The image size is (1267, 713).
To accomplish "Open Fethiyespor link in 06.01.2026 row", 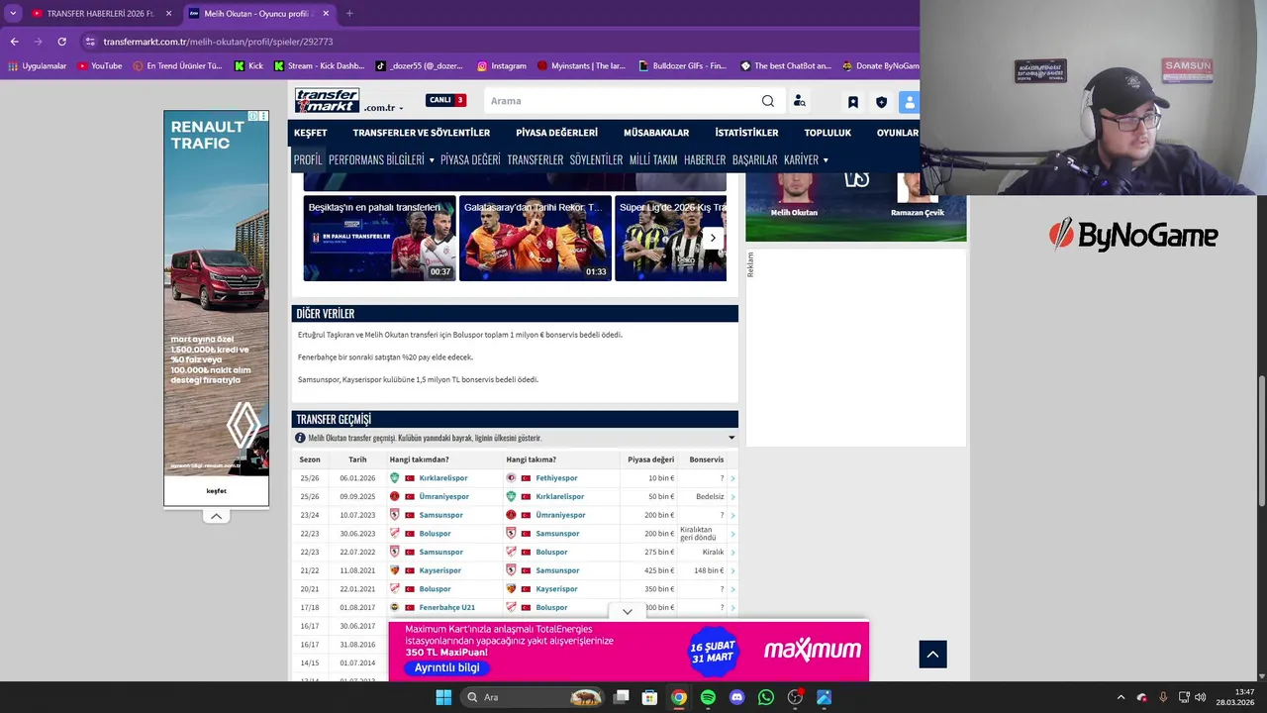I will point(556,478).
